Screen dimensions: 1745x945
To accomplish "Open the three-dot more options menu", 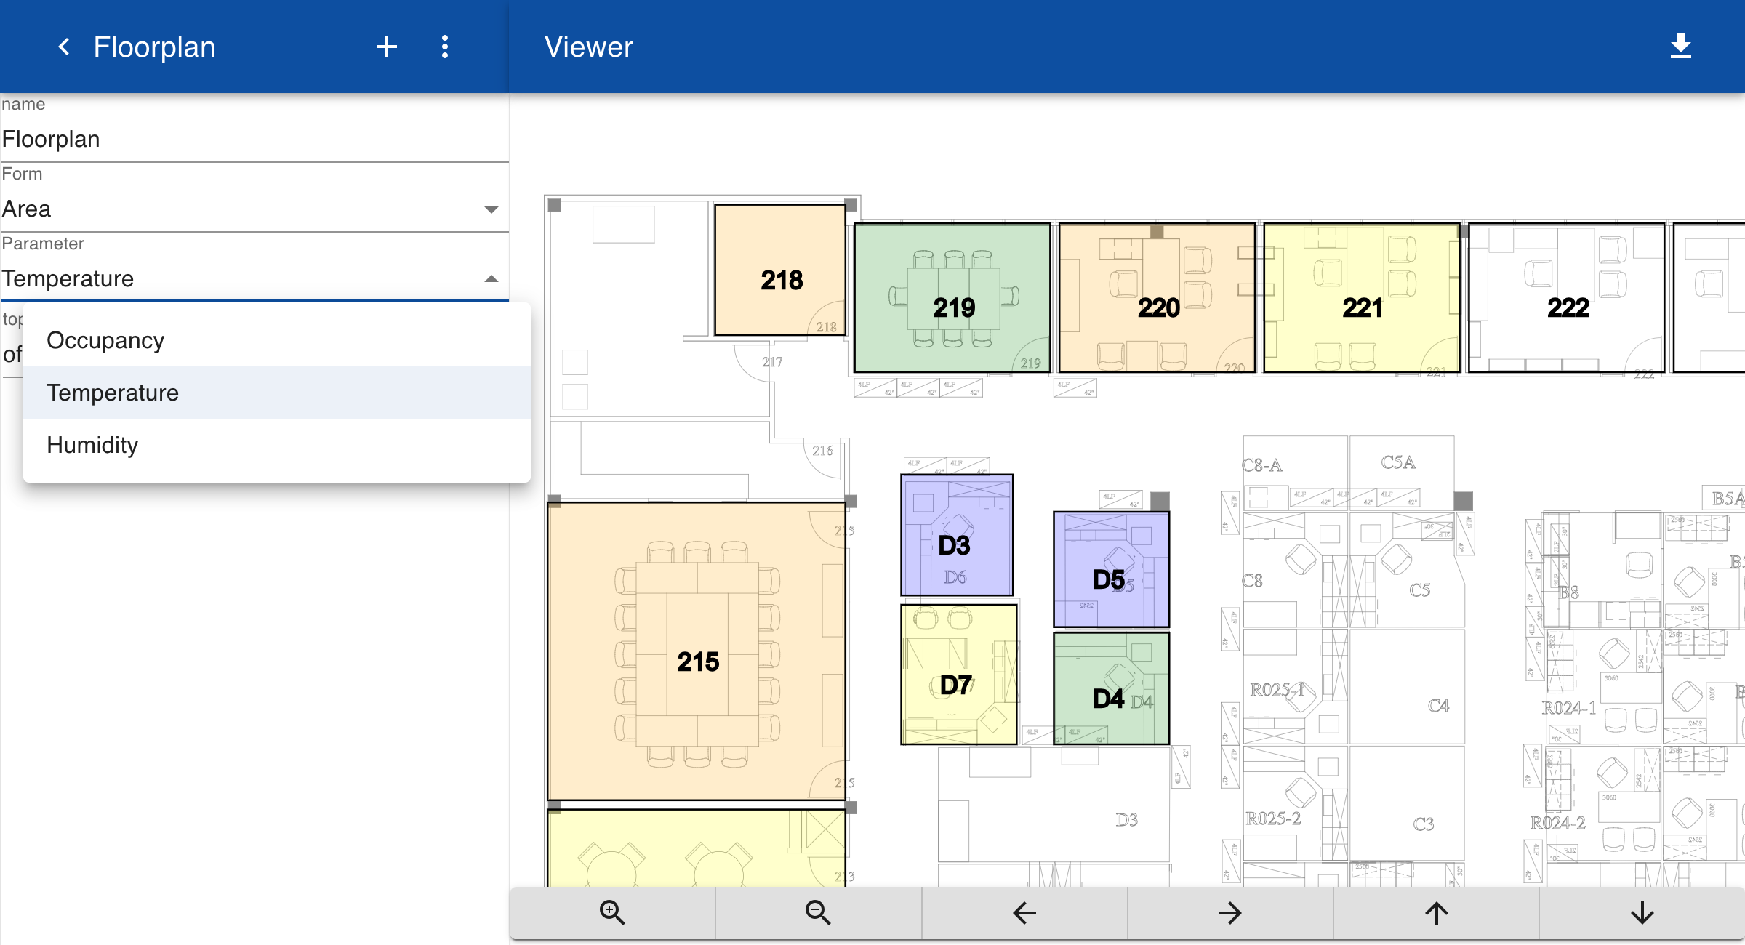I will [x=445, y=47].
